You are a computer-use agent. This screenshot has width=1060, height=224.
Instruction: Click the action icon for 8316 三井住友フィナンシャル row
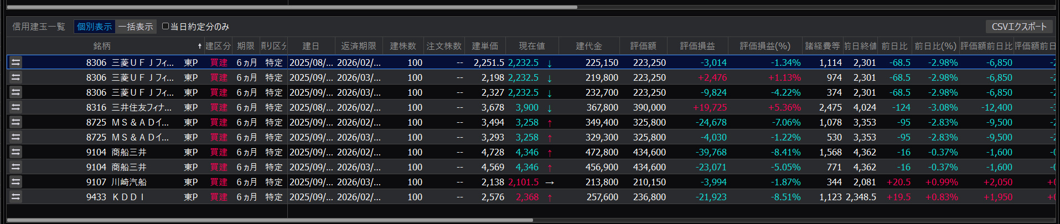15,107
